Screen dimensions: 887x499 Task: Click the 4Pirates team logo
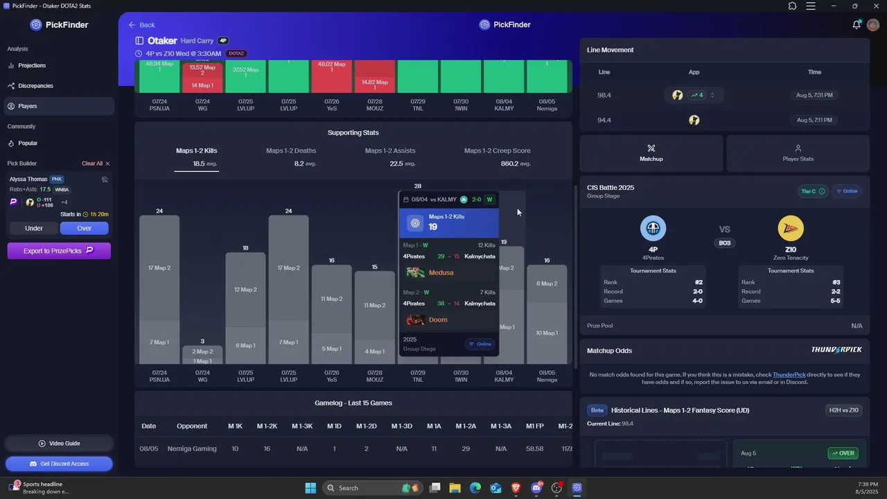click(653, 228)
